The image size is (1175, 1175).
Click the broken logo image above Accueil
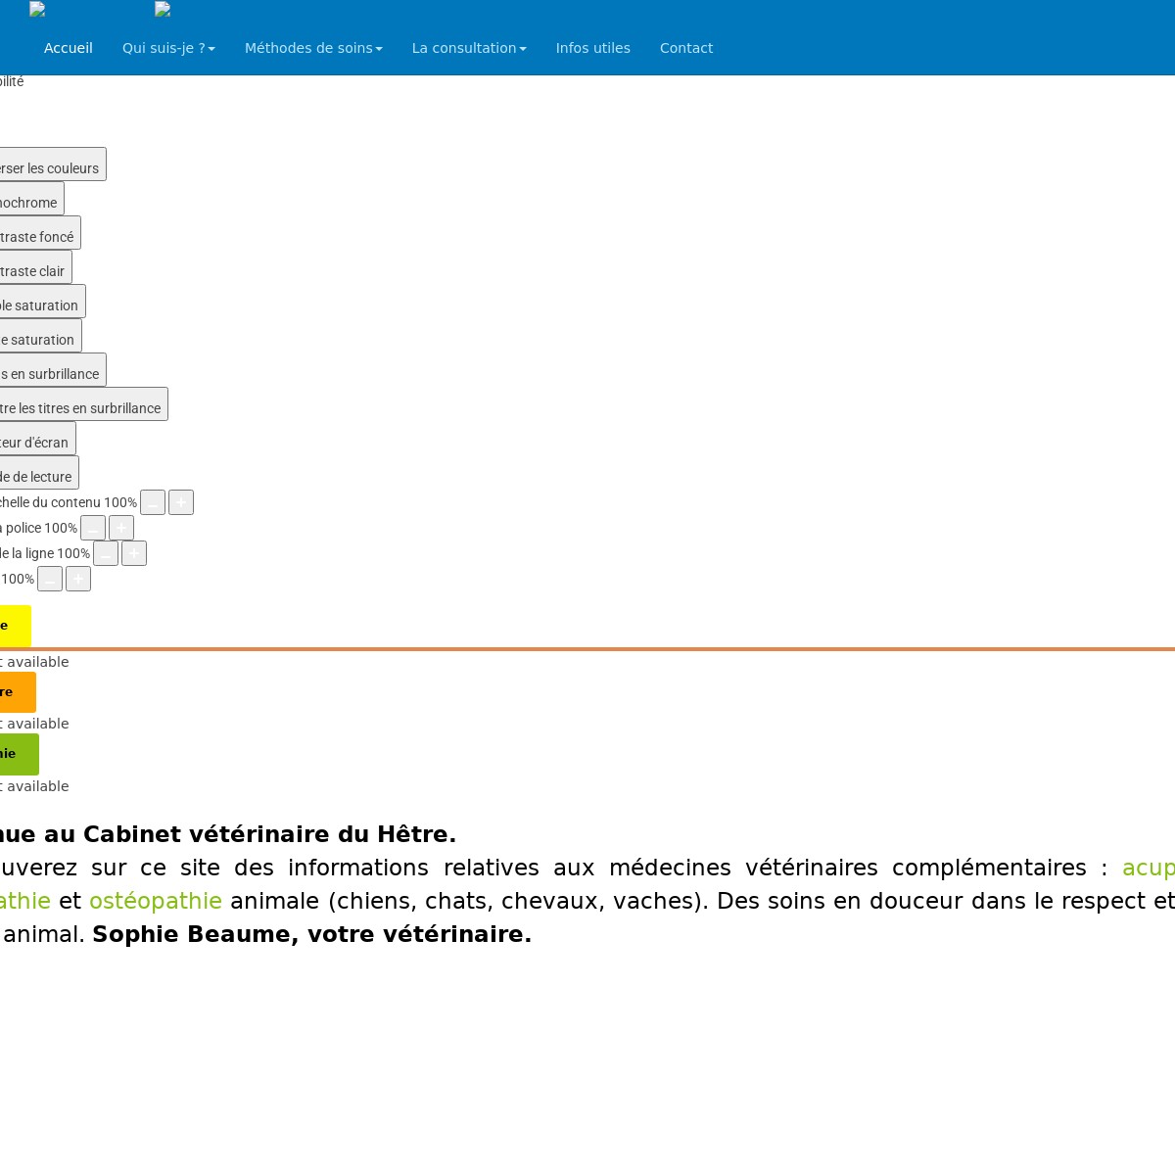(37, 10)
